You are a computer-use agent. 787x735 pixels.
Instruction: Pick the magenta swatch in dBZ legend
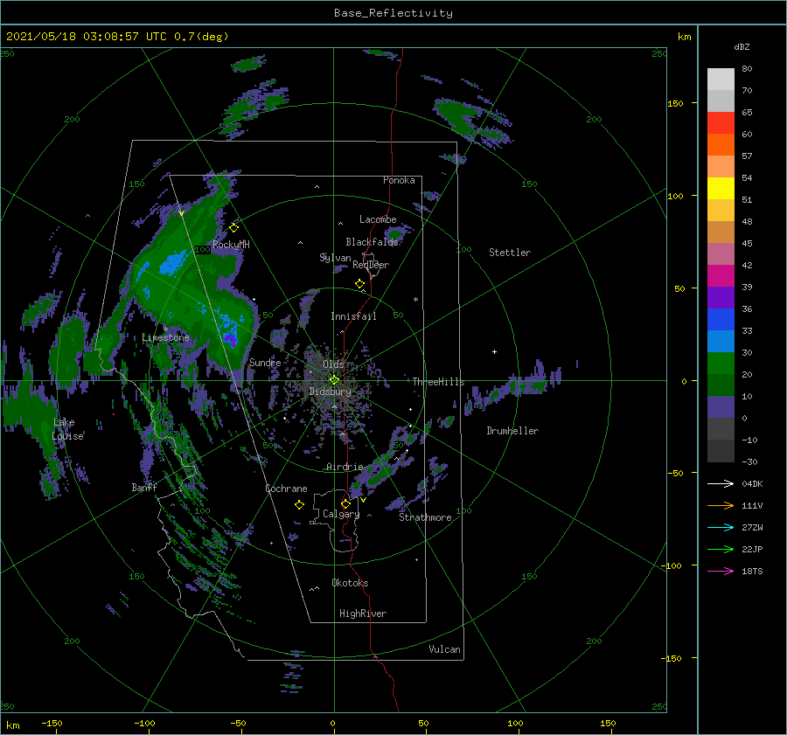[x=721, y=276]
